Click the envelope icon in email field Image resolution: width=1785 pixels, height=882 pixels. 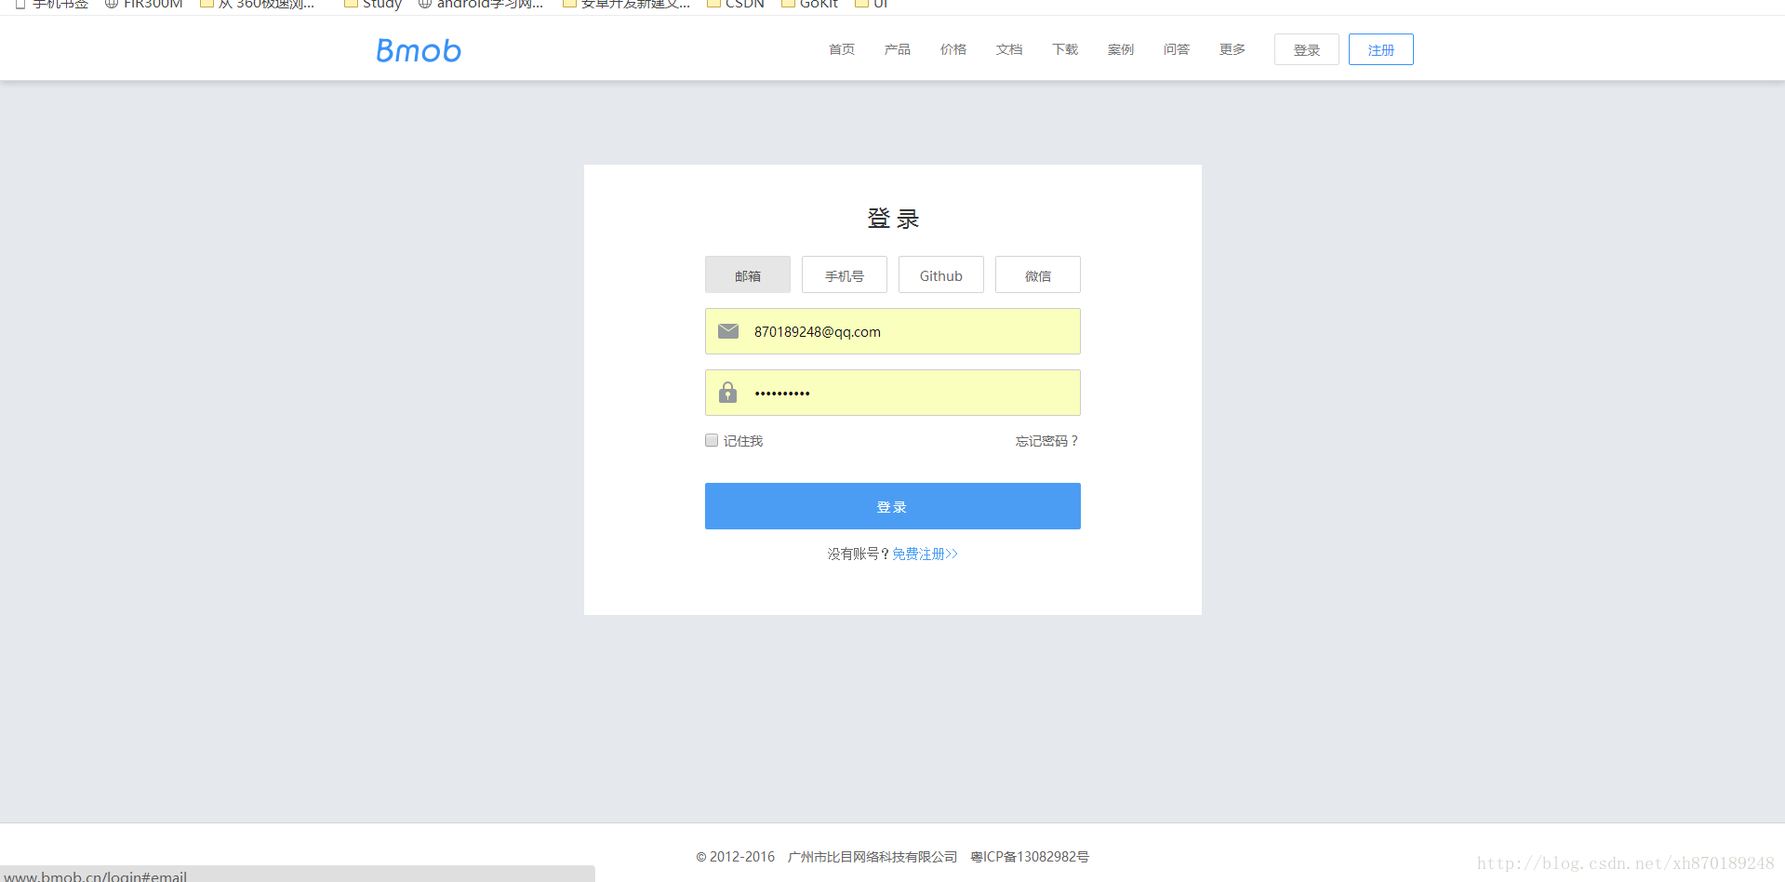tap(728, 331)
